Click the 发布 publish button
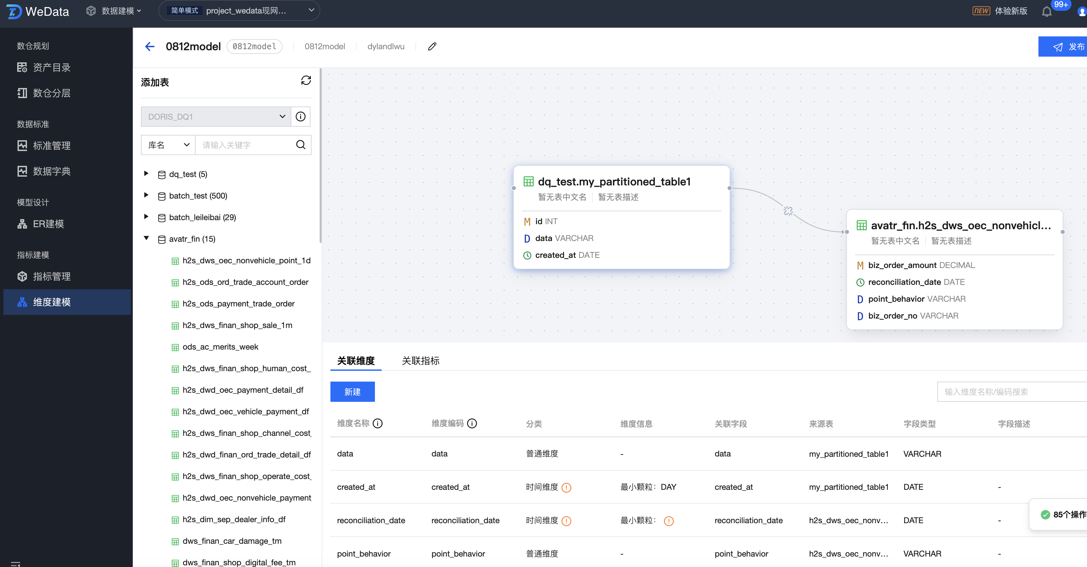1087x567 pixels. [x=1062, y=47]
